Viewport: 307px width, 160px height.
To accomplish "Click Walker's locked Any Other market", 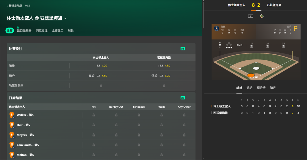I will (184, 115).
